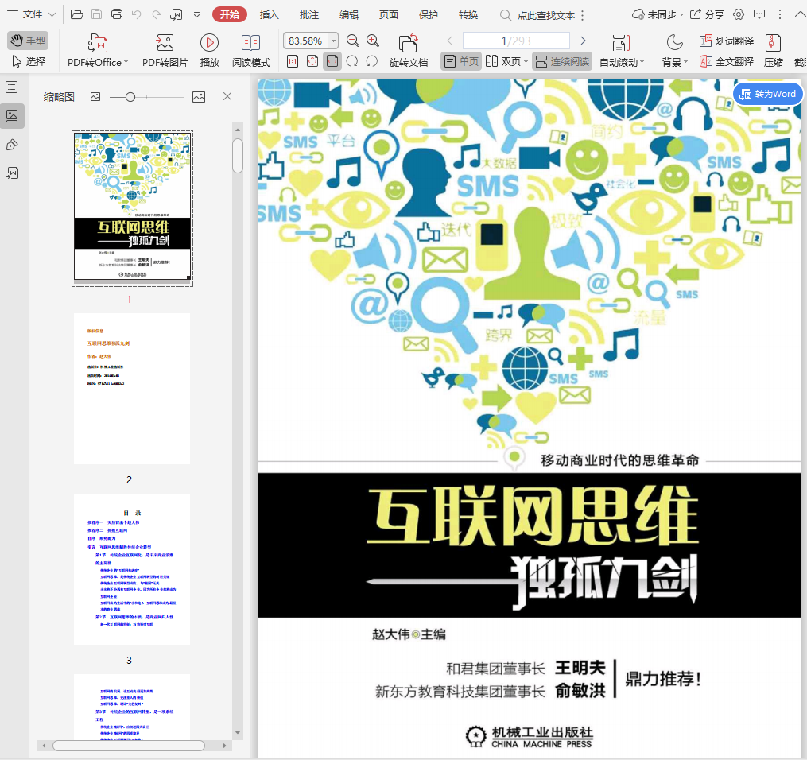This screenshot has width=807, height=760.
Task: Click the PDF转图片 tool
Action: click(165, 50)
